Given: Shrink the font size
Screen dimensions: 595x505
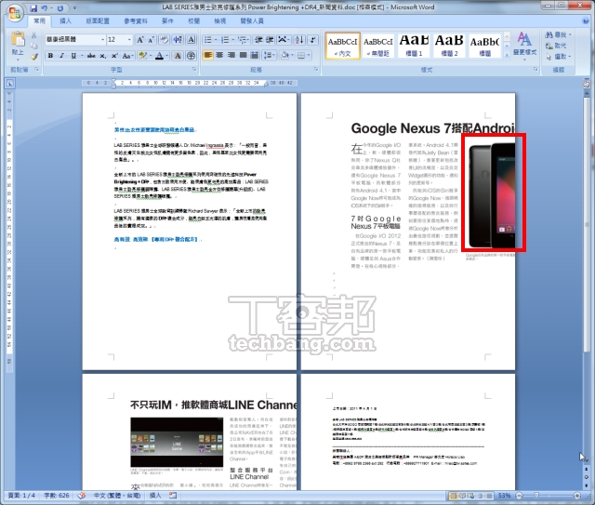Looking at the screenshot, I should [151, 39].
